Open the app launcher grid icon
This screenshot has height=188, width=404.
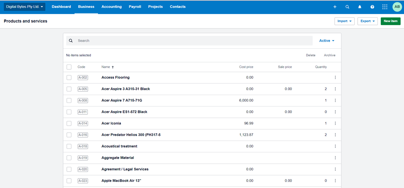(x=385, y=7)
